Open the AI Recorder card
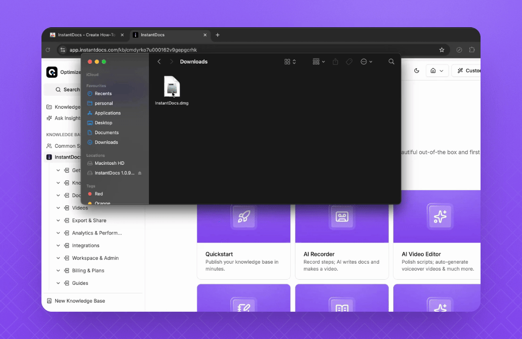Screen dimensions: 522x339 tap(342, 242)
